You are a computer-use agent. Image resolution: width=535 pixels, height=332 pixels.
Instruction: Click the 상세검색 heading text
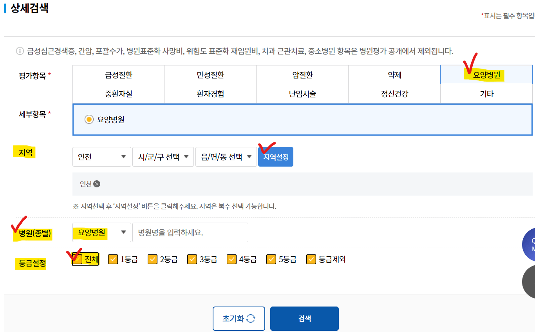pyautogui.click(x=30, y=8)
